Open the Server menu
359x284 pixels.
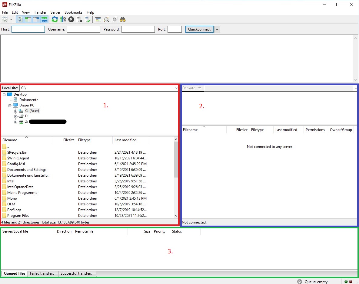tap(55, 12)
